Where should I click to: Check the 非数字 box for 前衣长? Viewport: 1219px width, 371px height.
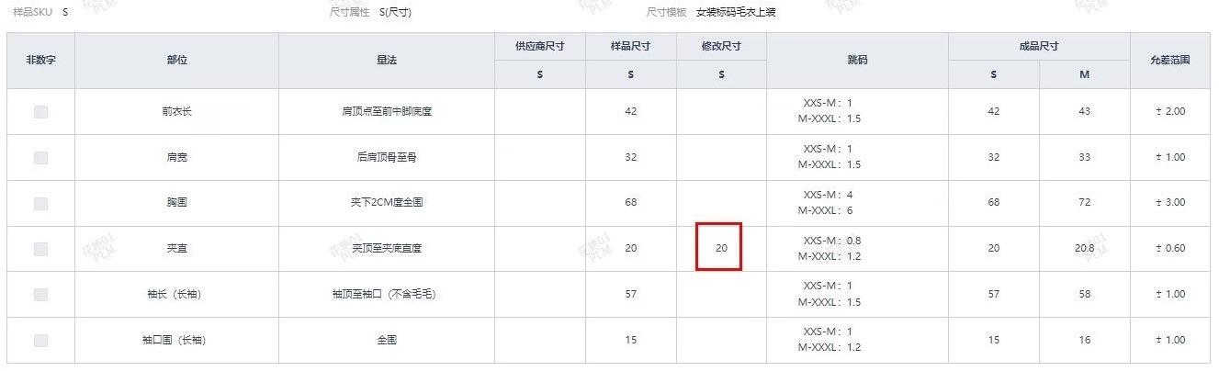(x=40, y=112)
